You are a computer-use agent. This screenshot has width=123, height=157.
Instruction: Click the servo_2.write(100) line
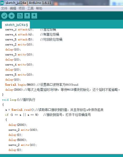[23, 130]
